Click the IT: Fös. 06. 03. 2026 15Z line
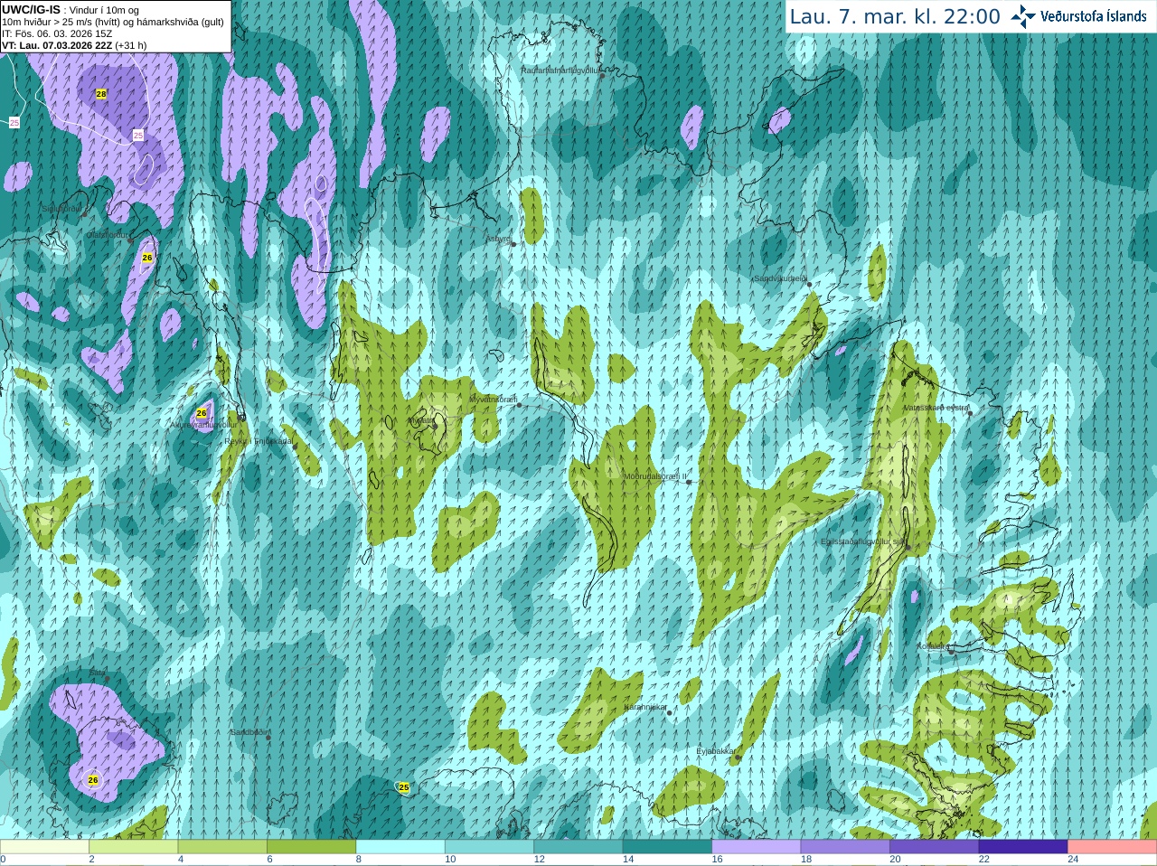The width and height of the screenshot is (1157, 866). click(57, 33)
